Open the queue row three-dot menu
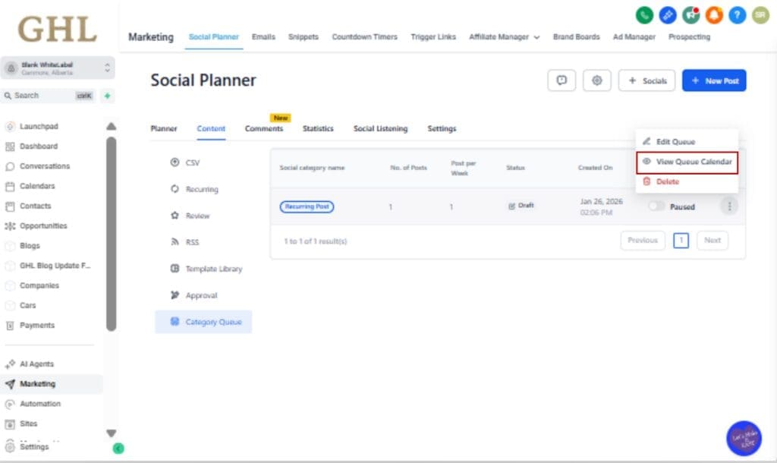777x463 pixels. [x=729, y=206]
